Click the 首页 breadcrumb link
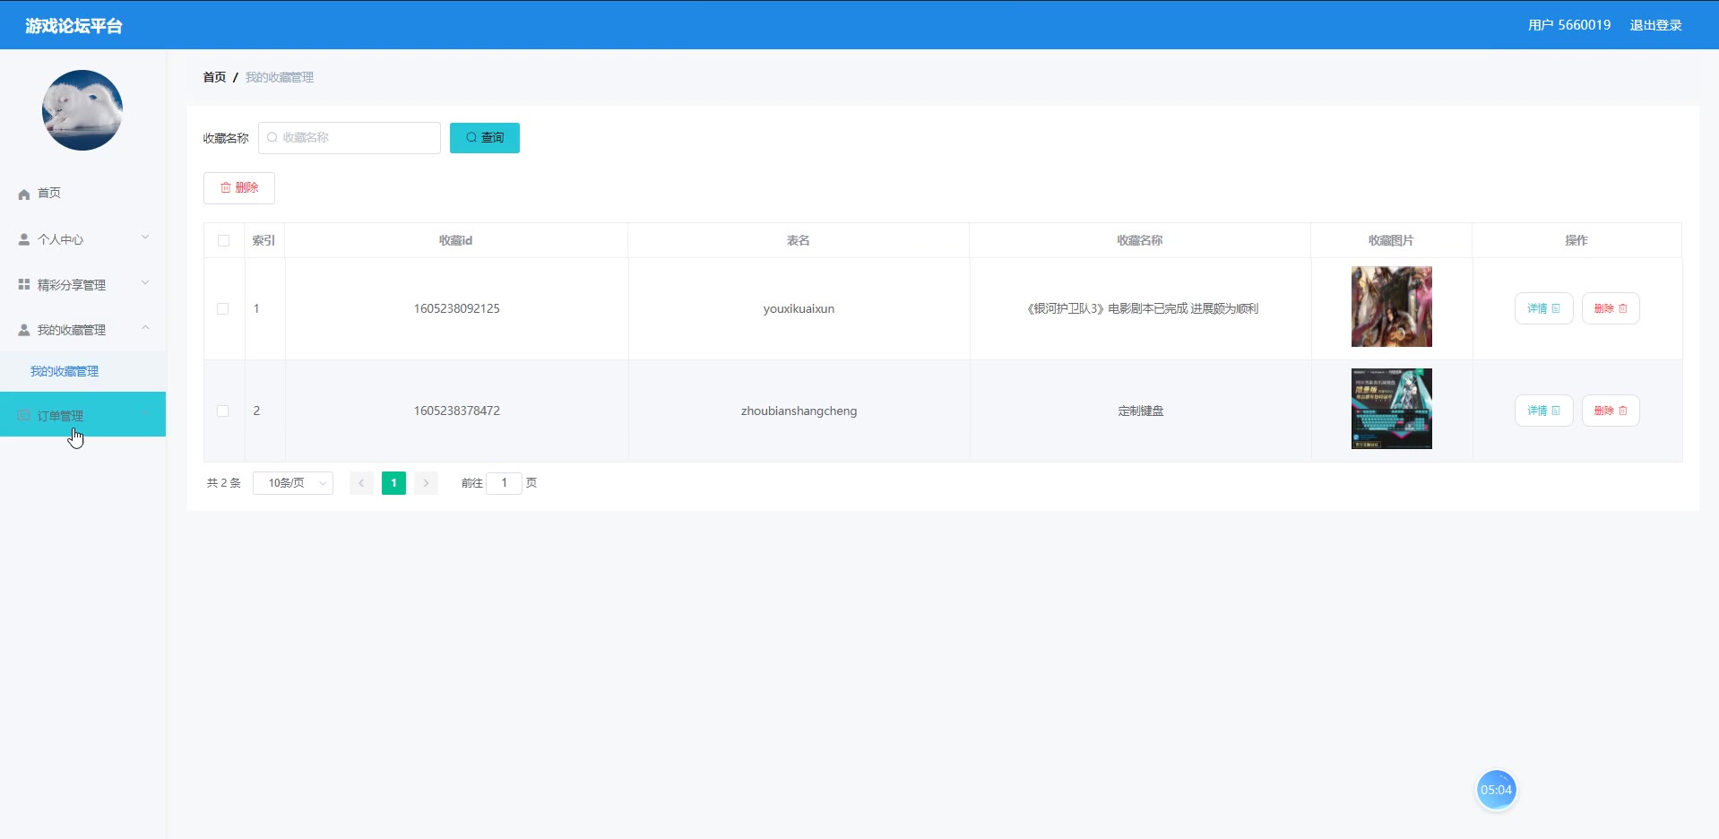This screenshot has width=1719, height=839. tap(214, 77)
